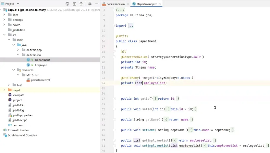
Task: Select the jpadb.log file
Action: [18, 110]
